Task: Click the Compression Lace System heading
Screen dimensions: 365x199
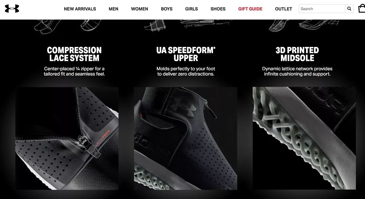Action: click(x=74, y=54)
